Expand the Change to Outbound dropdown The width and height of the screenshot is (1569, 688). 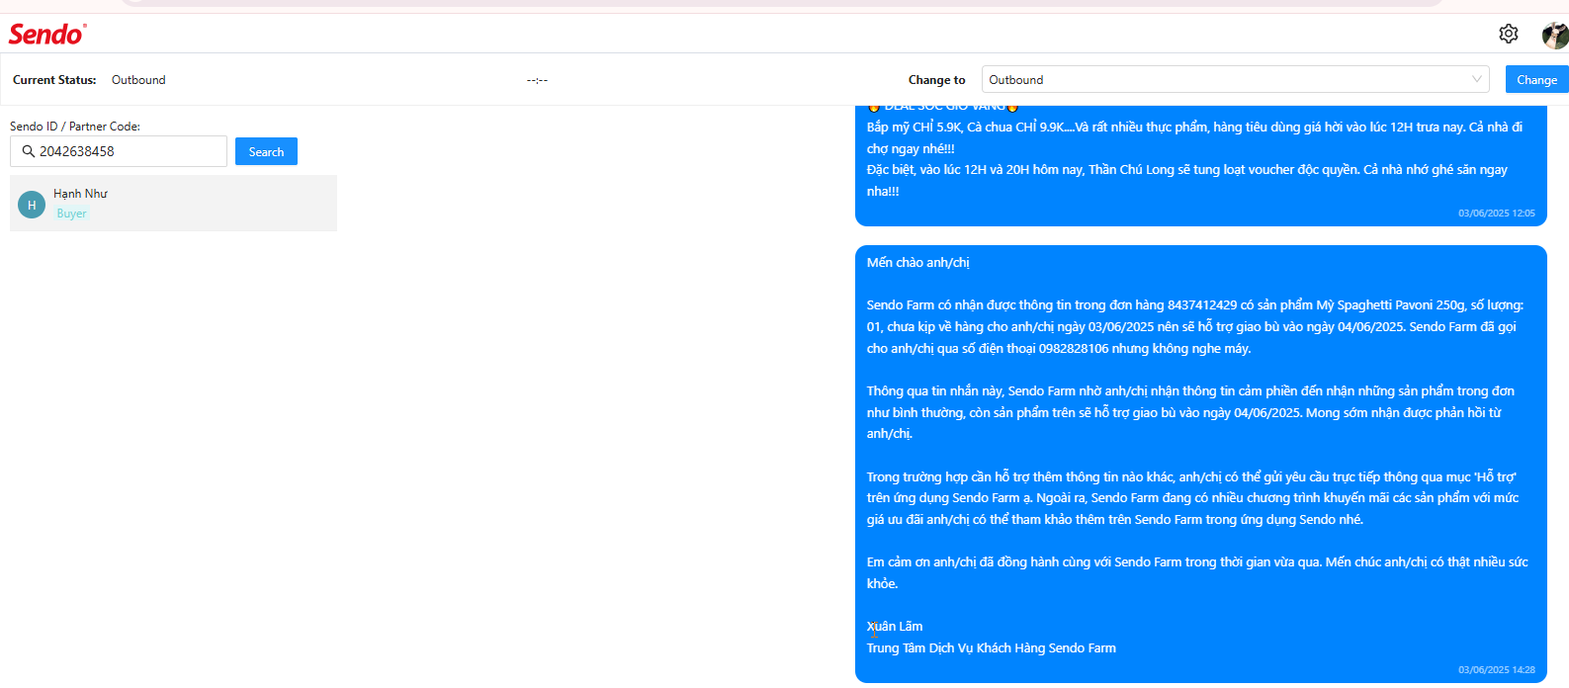(1235, 80)
